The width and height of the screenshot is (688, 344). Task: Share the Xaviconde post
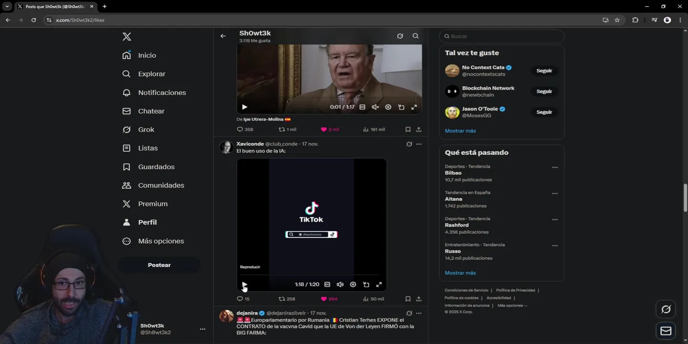click(419, 299)
